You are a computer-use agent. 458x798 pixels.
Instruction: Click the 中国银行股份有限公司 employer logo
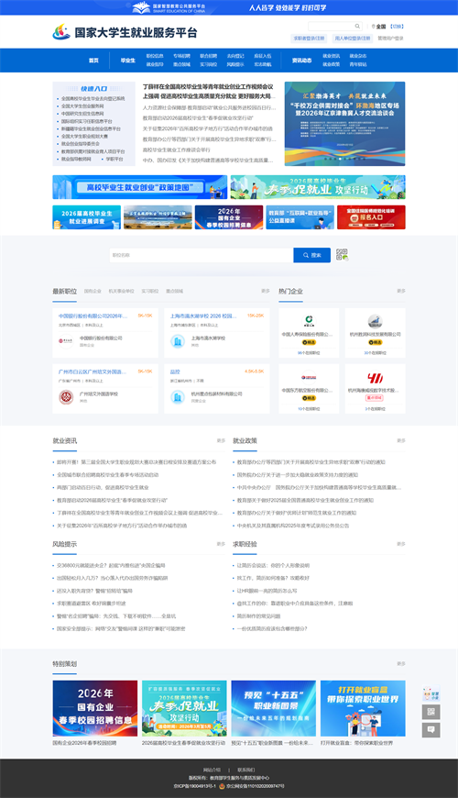[66, 340]
